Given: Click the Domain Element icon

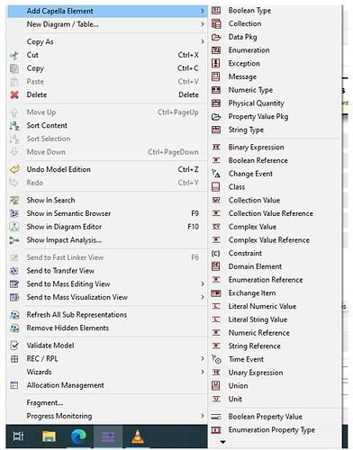Looking at the screenshot, I should [x=216, y=266].
